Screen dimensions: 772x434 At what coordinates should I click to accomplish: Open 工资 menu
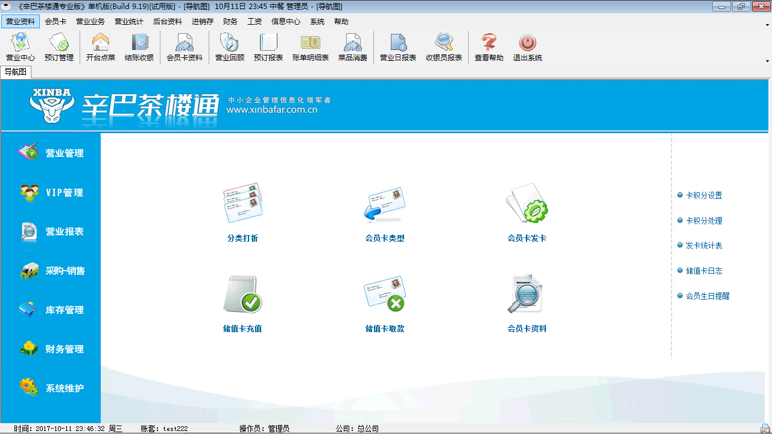(255, 21)
